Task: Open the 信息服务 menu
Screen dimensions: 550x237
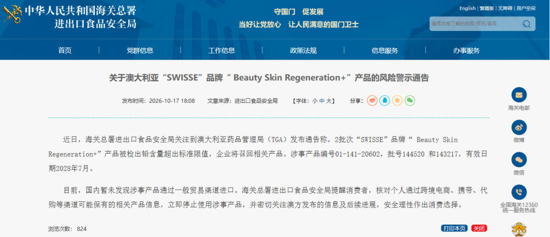Action: pos(385,50)
